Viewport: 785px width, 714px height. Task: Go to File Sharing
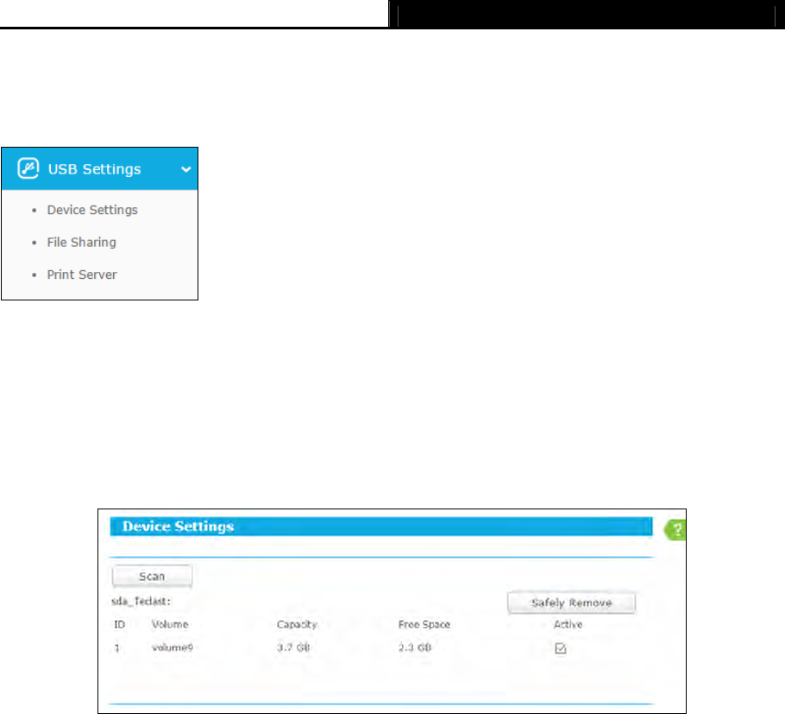point(82,243)
